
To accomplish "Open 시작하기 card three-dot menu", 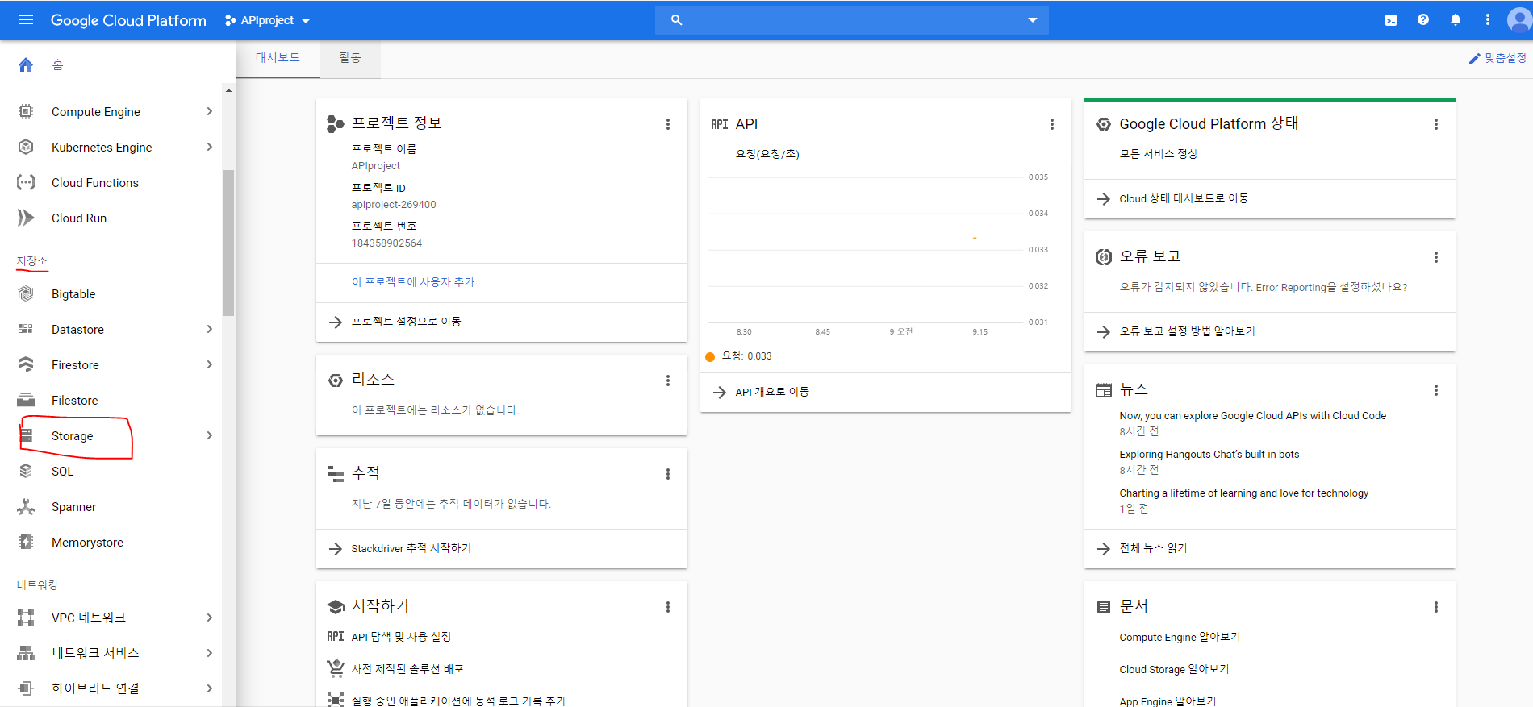I will pyautogui.click(x=668, y=607).
